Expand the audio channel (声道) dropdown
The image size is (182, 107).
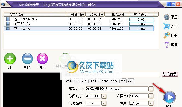point(151,103)
